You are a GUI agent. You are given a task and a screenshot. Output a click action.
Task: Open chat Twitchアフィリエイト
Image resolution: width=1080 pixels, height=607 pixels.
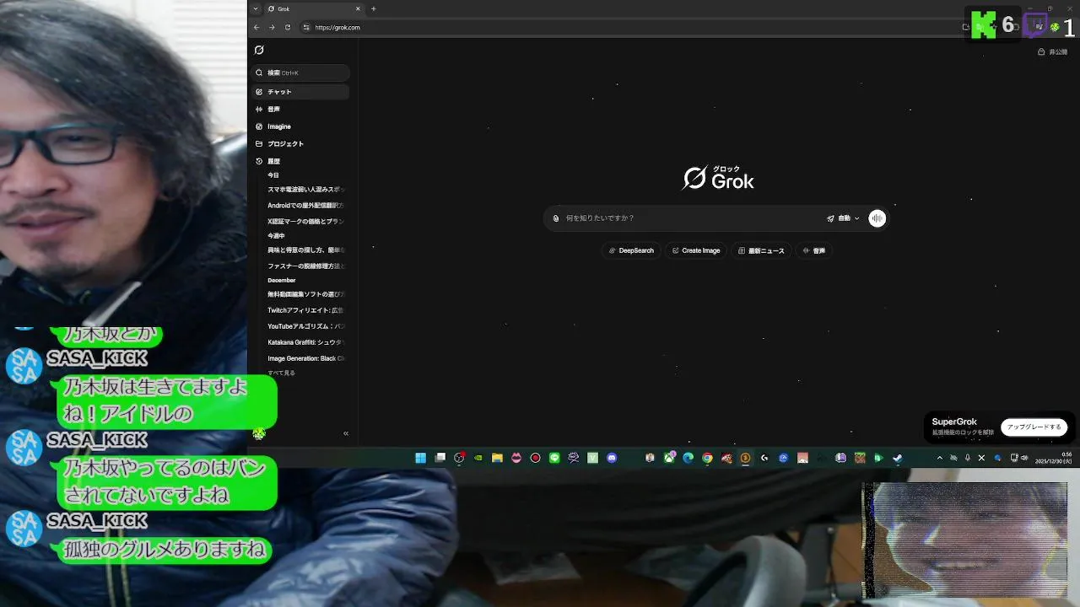pos(305,310)
